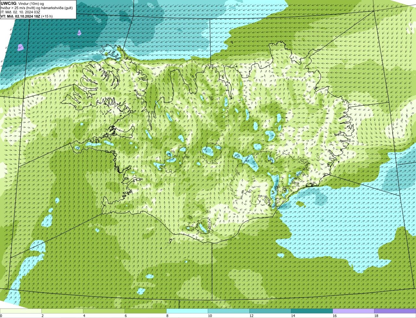Click the init time "IT: Mið. 02. 10. 2024 03Z"
The height and width of the screenshot is (318, 416).
point(20,12)
